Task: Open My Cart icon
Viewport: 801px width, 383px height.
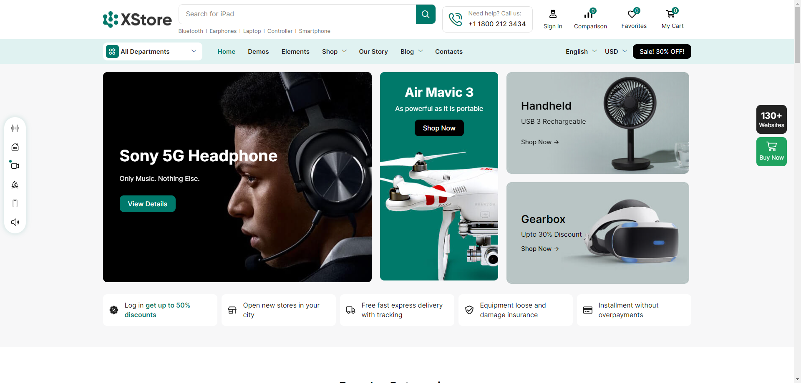Action: [671, 14]
